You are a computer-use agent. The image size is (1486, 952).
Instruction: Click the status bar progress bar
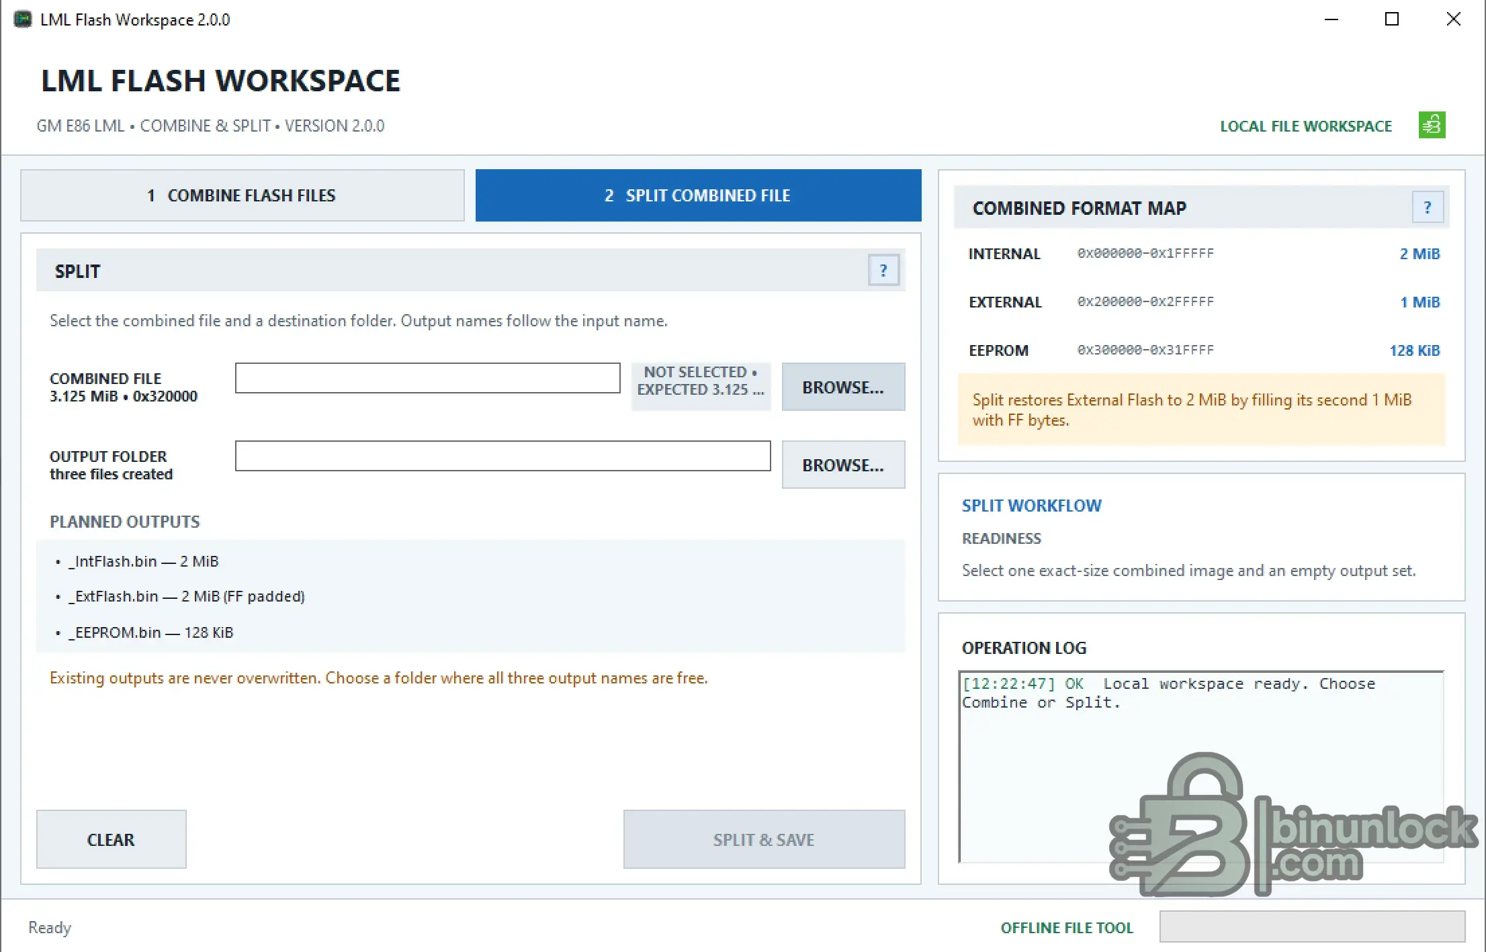[x=1312, y=927]
